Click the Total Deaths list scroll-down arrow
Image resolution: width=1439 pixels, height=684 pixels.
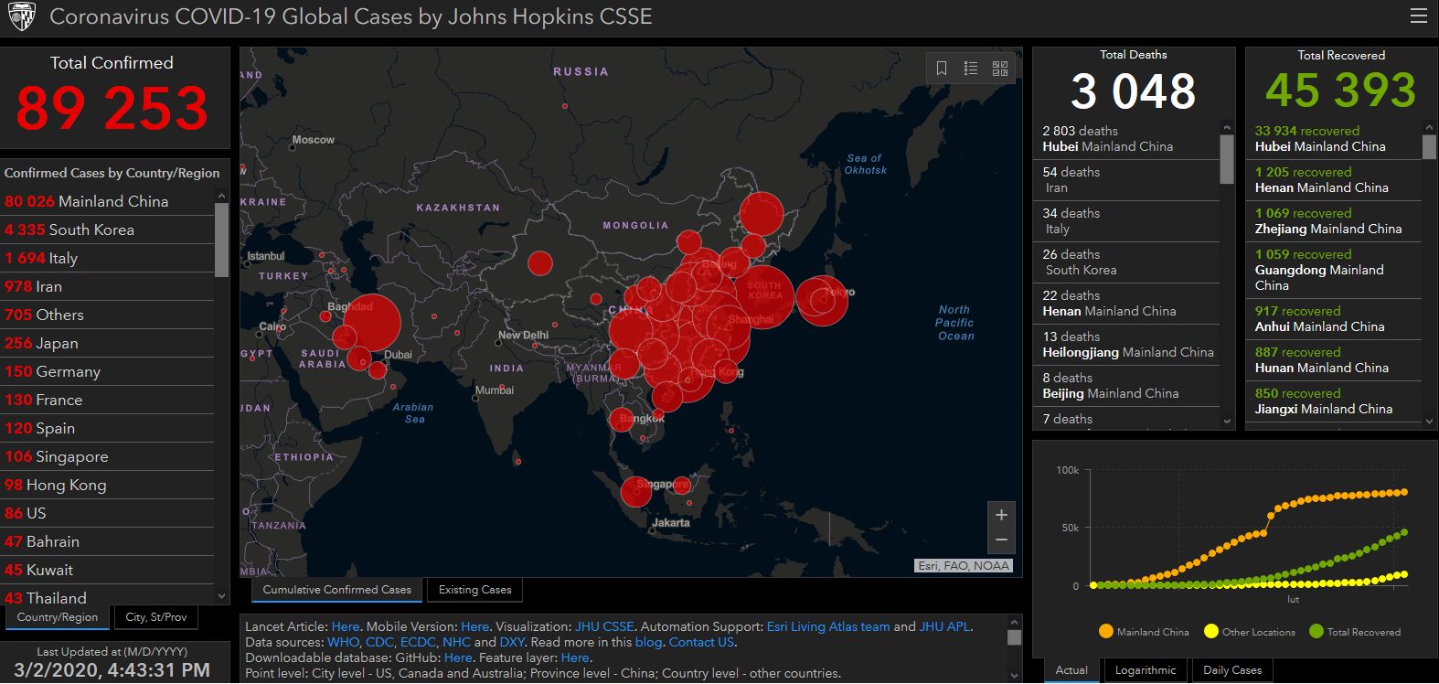(1227, 421)
